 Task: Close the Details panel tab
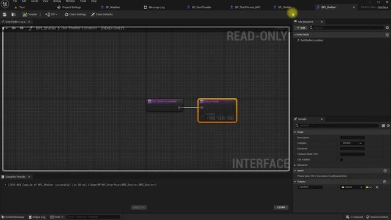[321, 119]
